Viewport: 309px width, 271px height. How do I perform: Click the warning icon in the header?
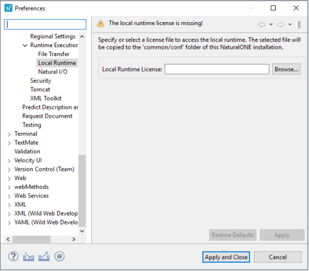coord(101,23)
